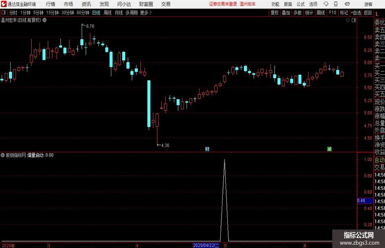This screenshot has width=385, height=248.
Task: Open the 版面 menu
Action: 288,4
